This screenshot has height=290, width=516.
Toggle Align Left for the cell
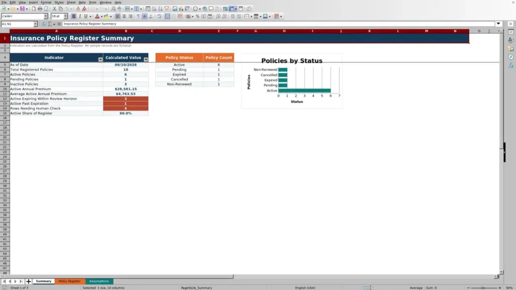tap(117, 17)
